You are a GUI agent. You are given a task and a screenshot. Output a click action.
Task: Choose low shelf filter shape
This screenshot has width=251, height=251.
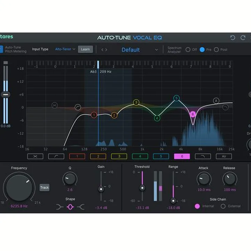(60, 207)
